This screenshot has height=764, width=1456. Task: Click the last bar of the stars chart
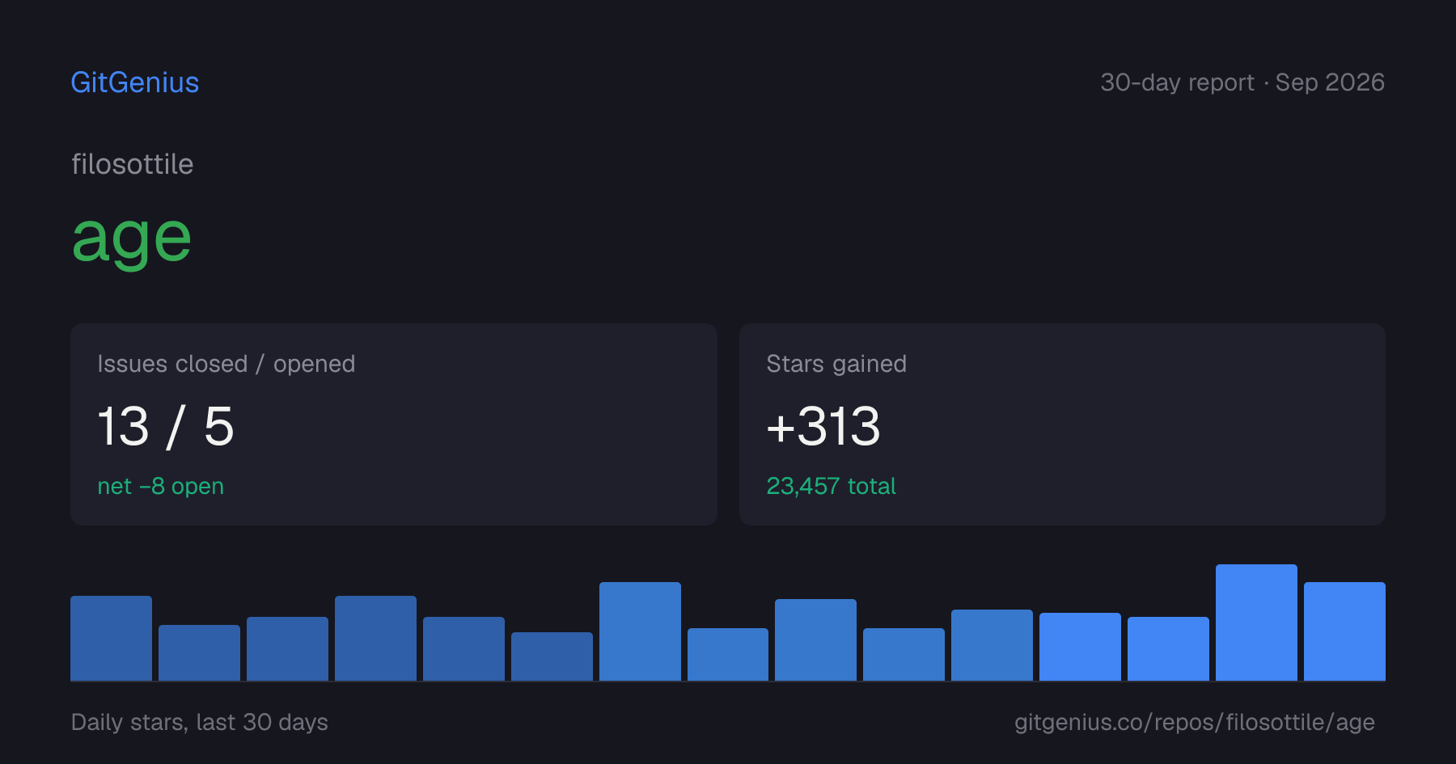tap(1344, 631)
